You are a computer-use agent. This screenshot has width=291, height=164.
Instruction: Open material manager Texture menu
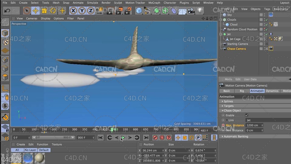point(57,144)
